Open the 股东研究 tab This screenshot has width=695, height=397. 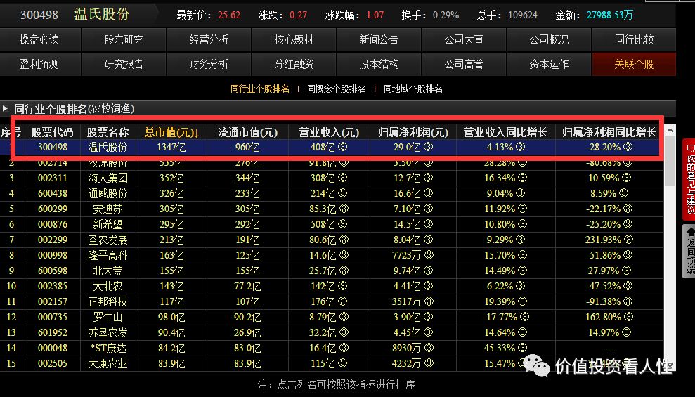click(x=124, y=40)
